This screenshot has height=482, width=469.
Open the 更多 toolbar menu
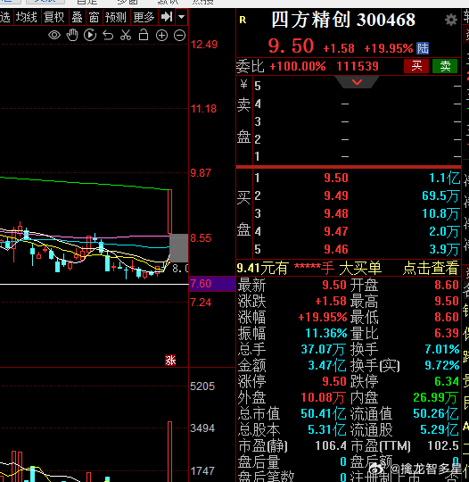point(144,17)
